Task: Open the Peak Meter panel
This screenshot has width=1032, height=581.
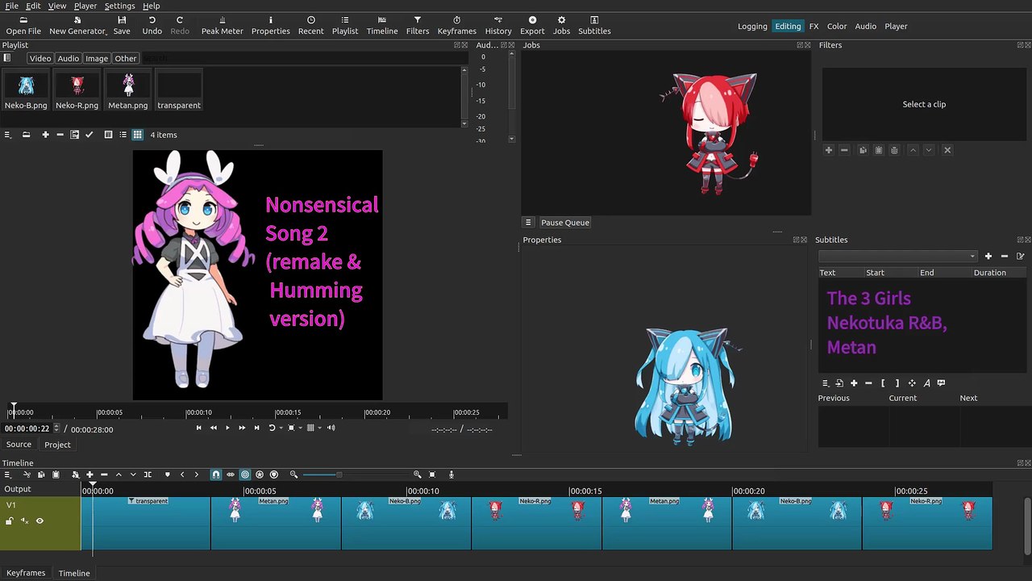Action: pos(222,25)
